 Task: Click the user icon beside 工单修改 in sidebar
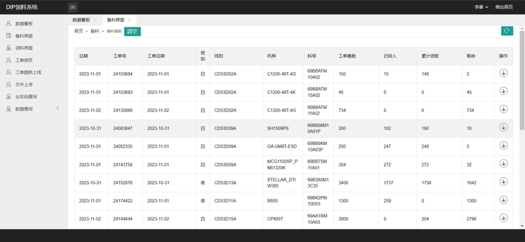coord(9,60)
